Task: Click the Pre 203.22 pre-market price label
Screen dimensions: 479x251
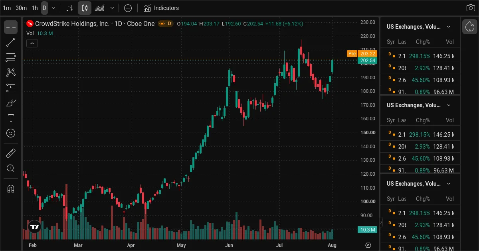Action: [x=362, y=54]
